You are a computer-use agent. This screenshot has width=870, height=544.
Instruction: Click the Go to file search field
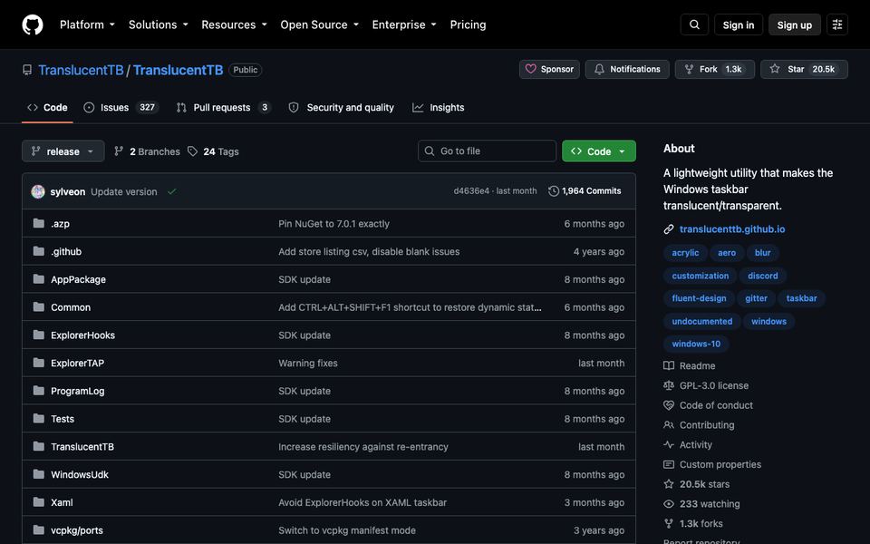[487, 151]
